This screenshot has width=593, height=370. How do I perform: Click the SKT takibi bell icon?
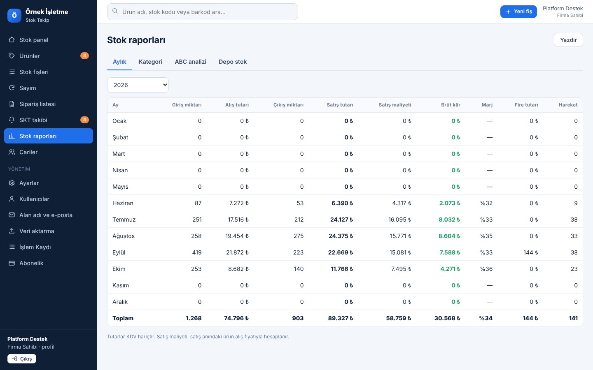12,120
